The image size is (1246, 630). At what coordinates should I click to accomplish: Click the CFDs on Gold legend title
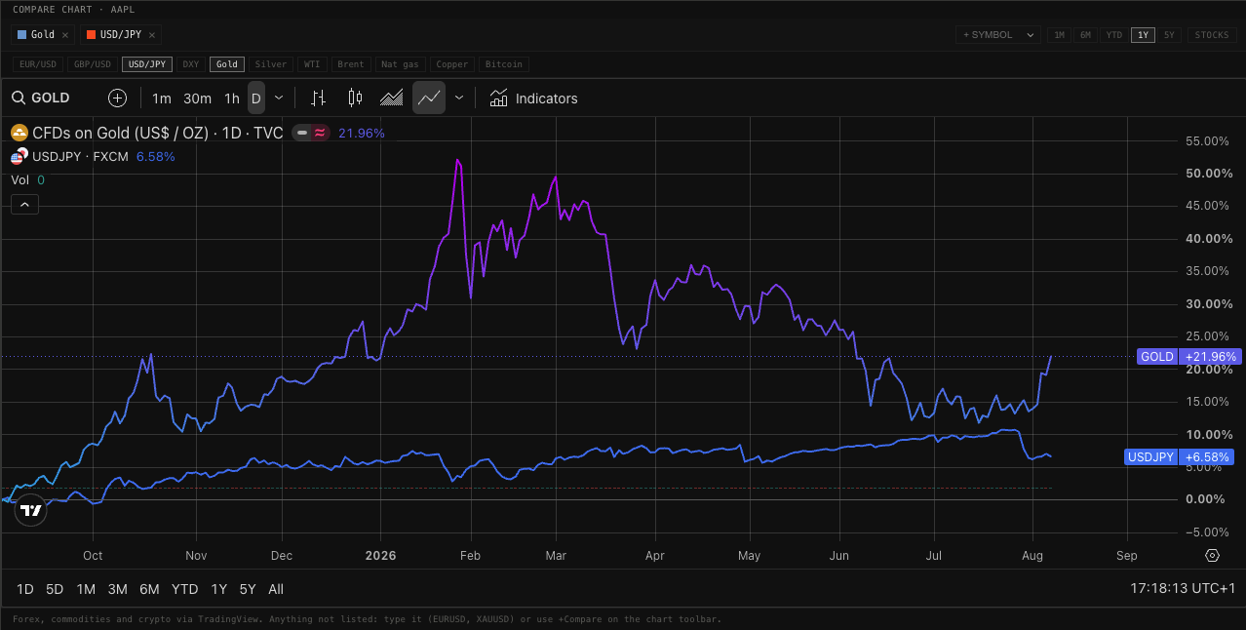(x=158, y=133)
